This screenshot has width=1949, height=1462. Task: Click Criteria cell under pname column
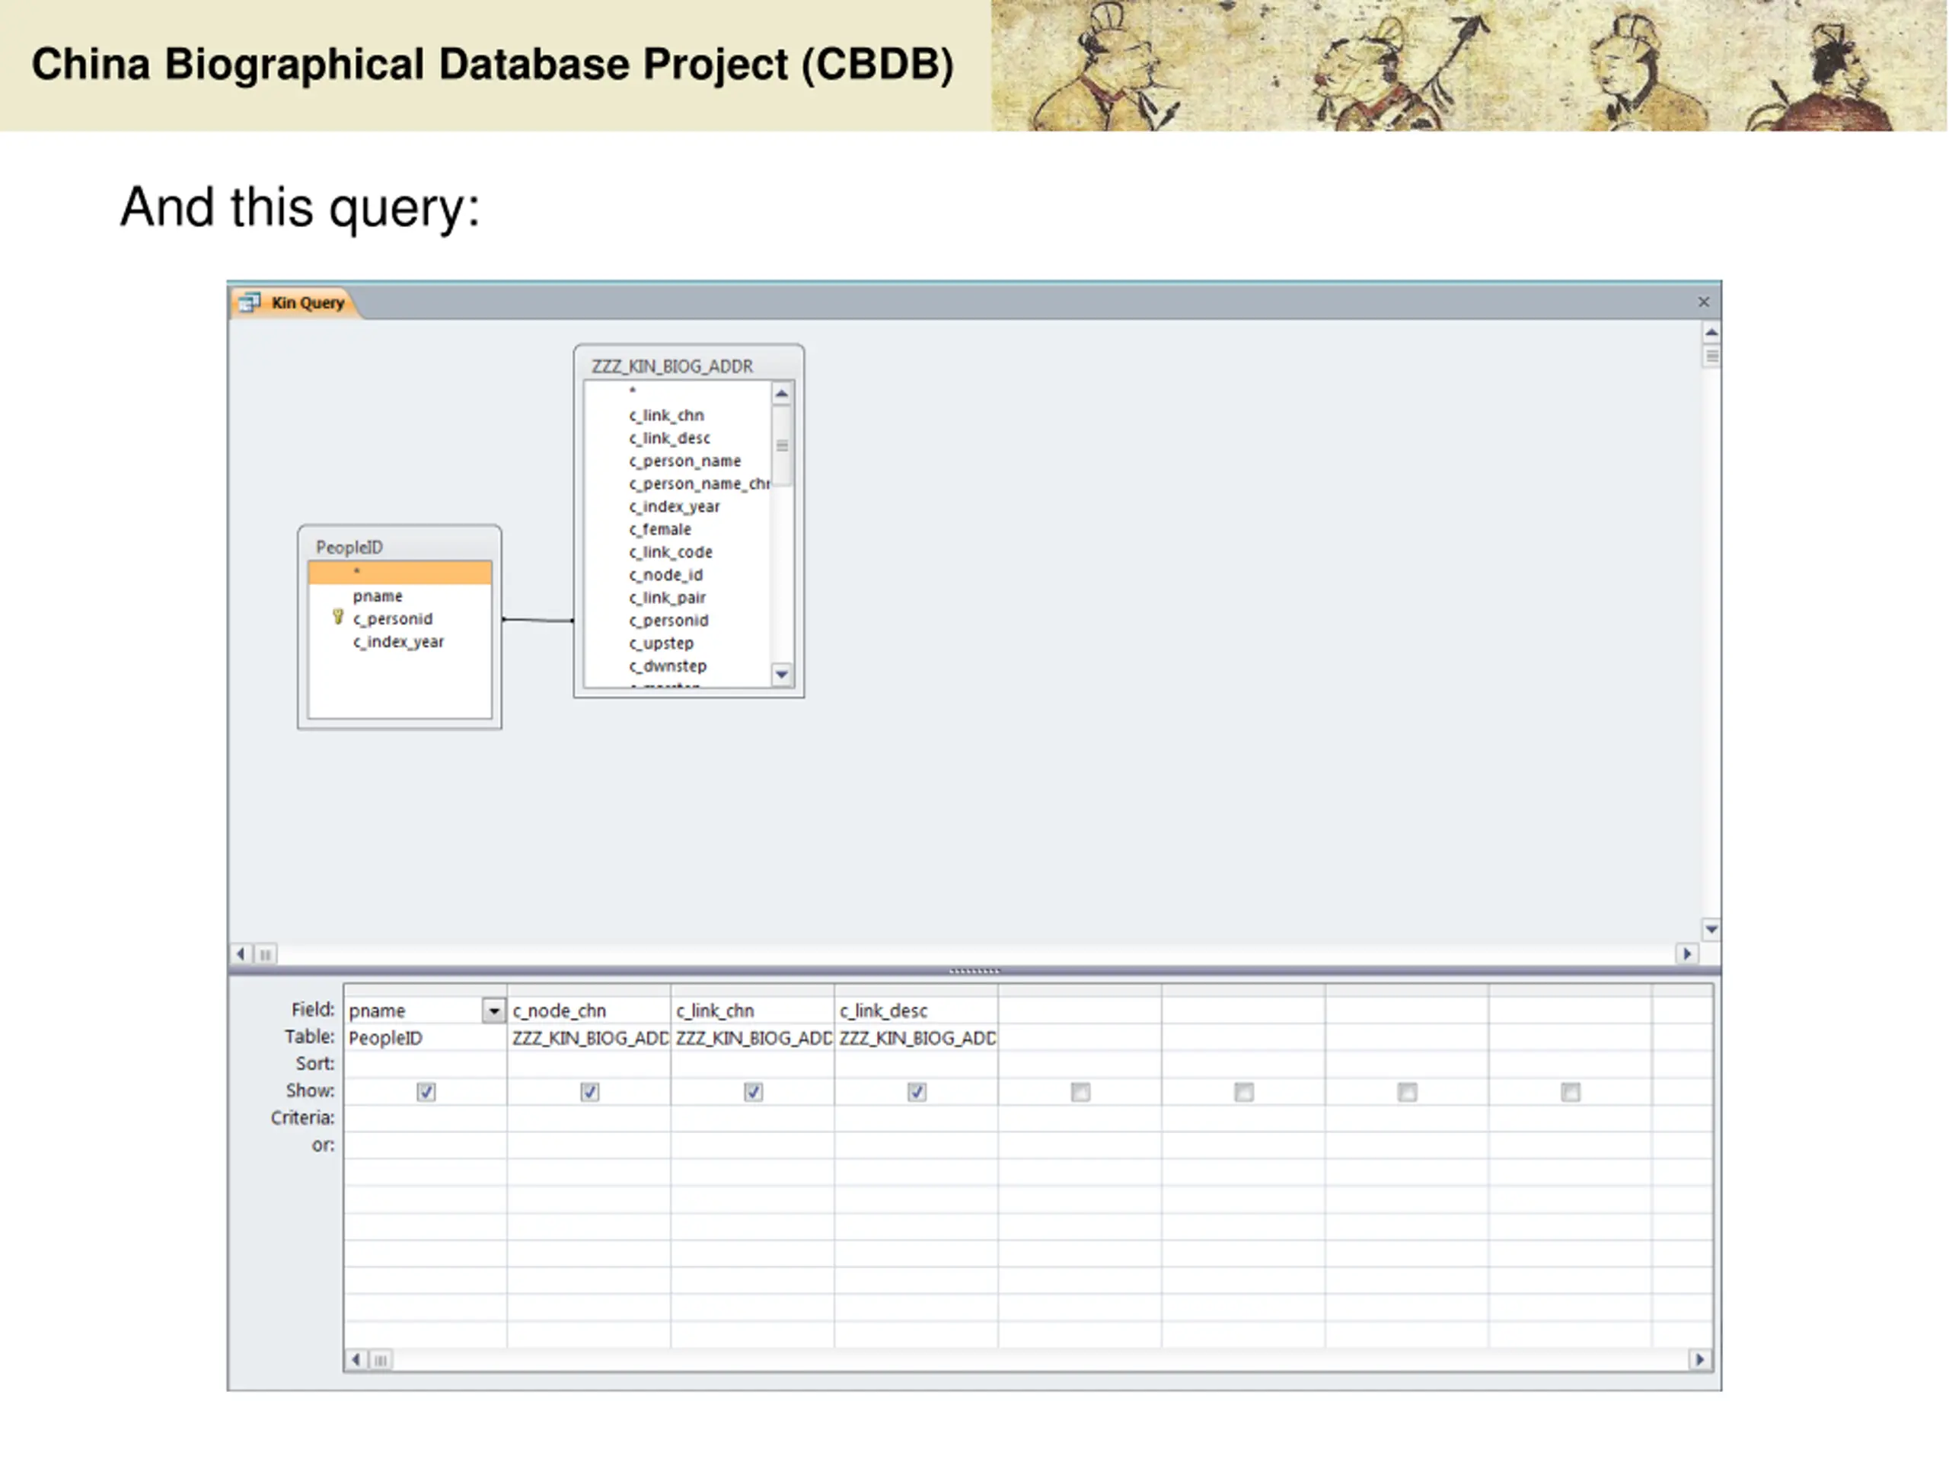(426, 1119)
